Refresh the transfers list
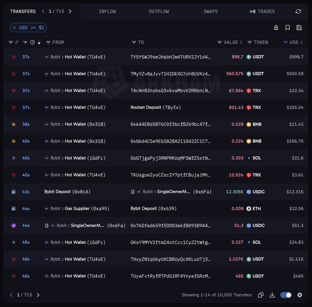The height and width of the screenshot is (307, 312). (x=298, y=11)
